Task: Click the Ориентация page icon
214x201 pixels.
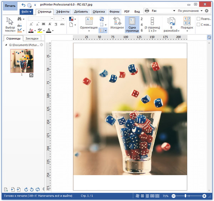Action: coord(89,21)
